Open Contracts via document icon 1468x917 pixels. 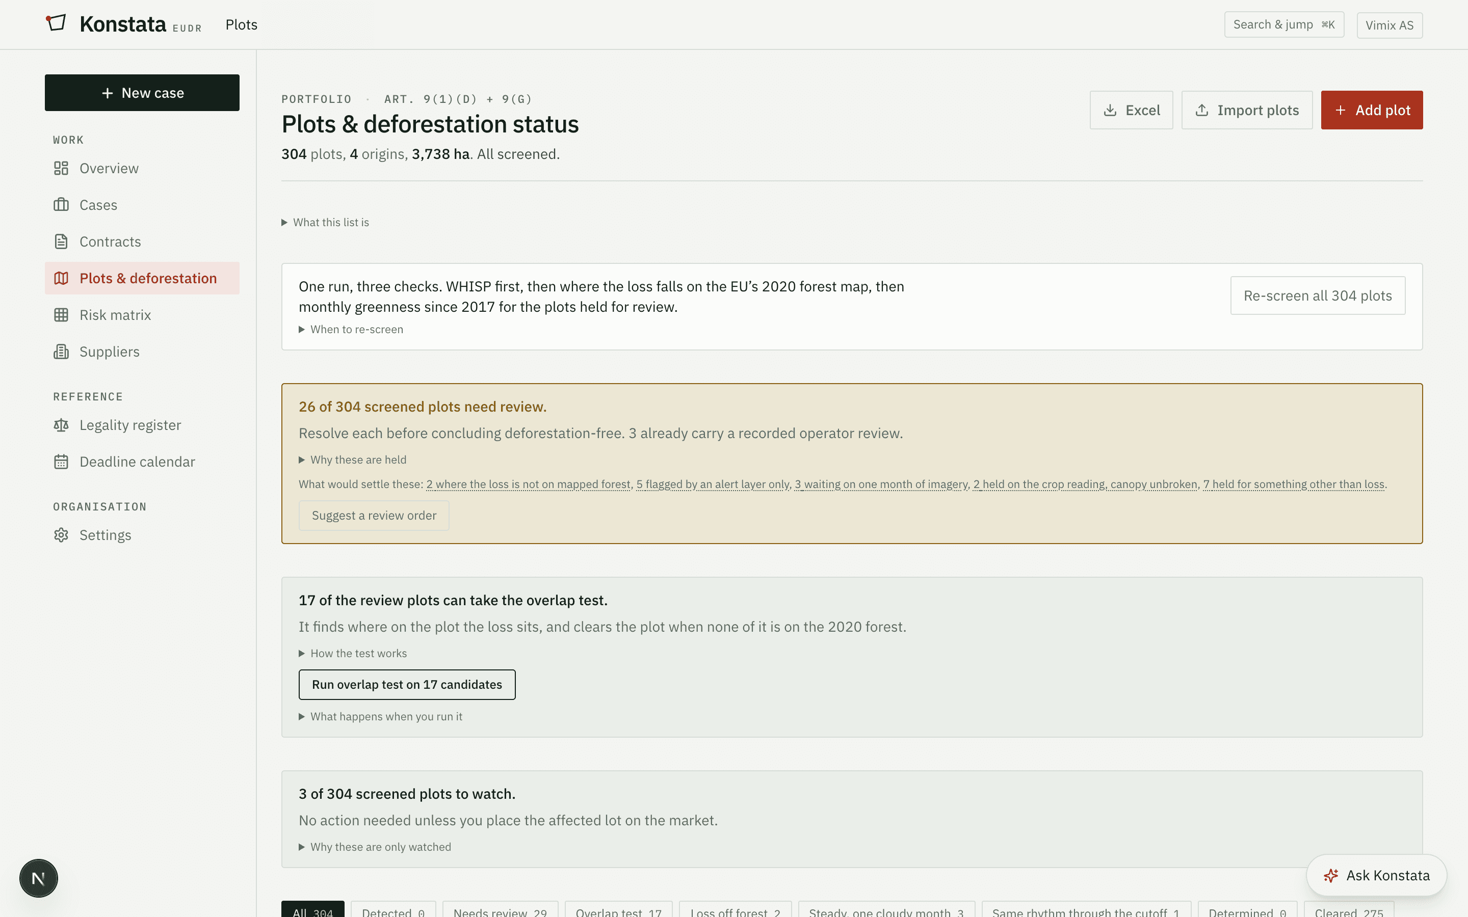pos(61,241)
